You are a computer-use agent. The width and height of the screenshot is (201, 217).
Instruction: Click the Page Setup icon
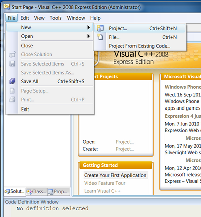coord(12,91)
